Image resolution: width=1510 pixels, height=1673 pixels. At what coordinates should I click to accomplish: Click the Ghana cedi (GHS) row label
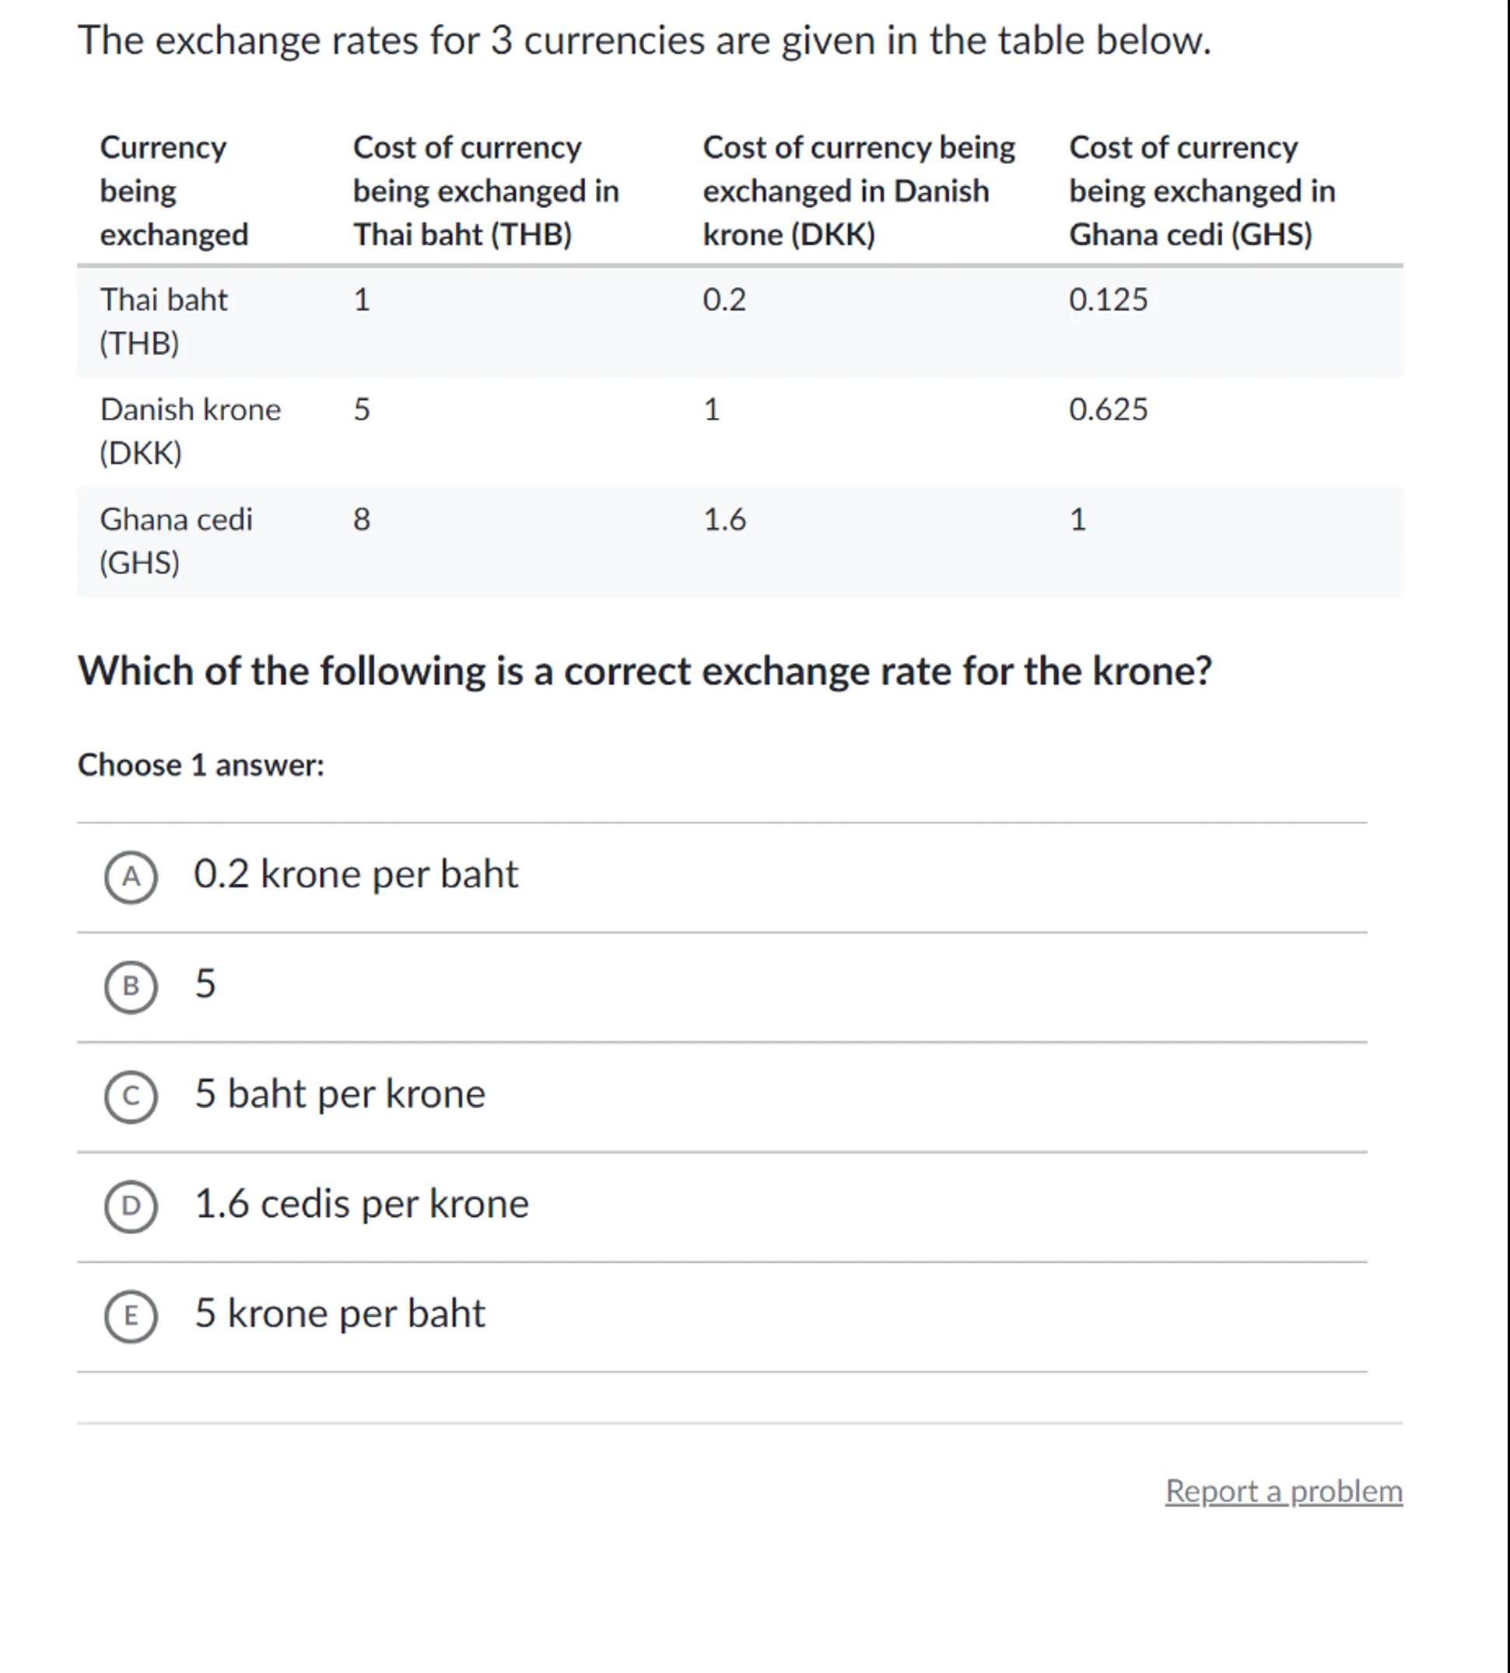(x=176, y=541)
